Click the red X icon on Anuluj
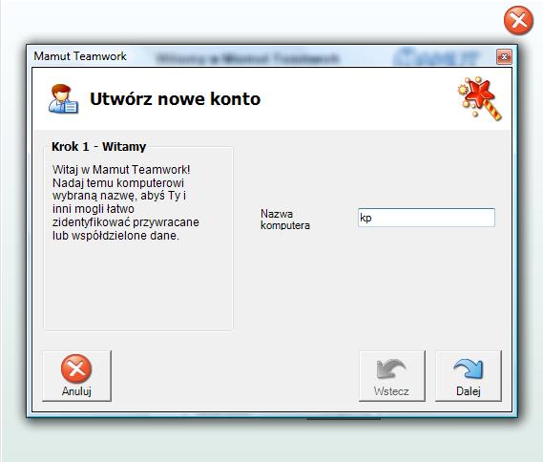The height and width of the screenshot is (462, 543). (76, 368)
